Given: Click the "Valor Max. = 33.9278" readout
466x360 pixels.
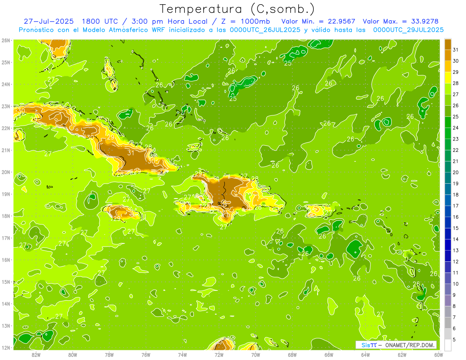Looking at the screenshot, I should (x=401, y=21).
